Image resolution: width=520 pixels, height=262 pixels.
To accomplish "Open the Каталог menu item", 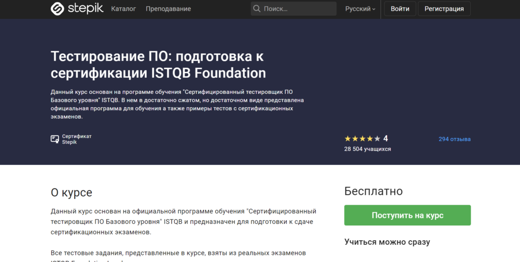I will (123, 9).
